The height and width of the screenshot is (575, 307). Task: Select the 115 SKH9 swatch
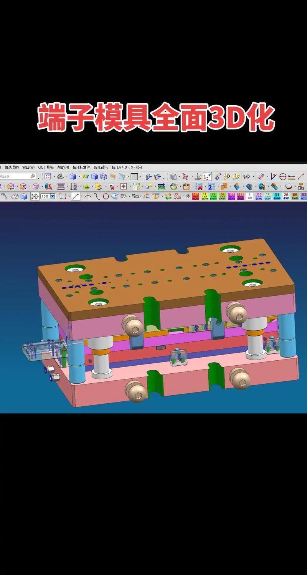pos(259,196)
